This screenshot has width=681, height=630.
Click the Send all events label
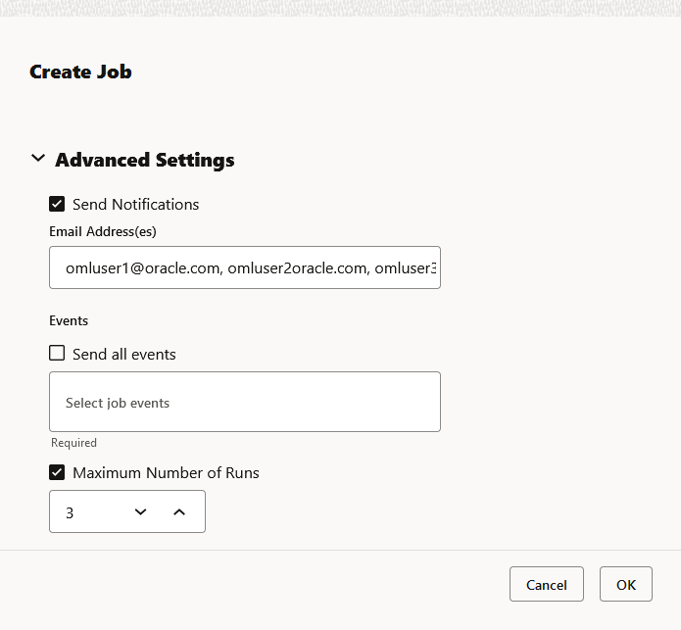(124, 354)
